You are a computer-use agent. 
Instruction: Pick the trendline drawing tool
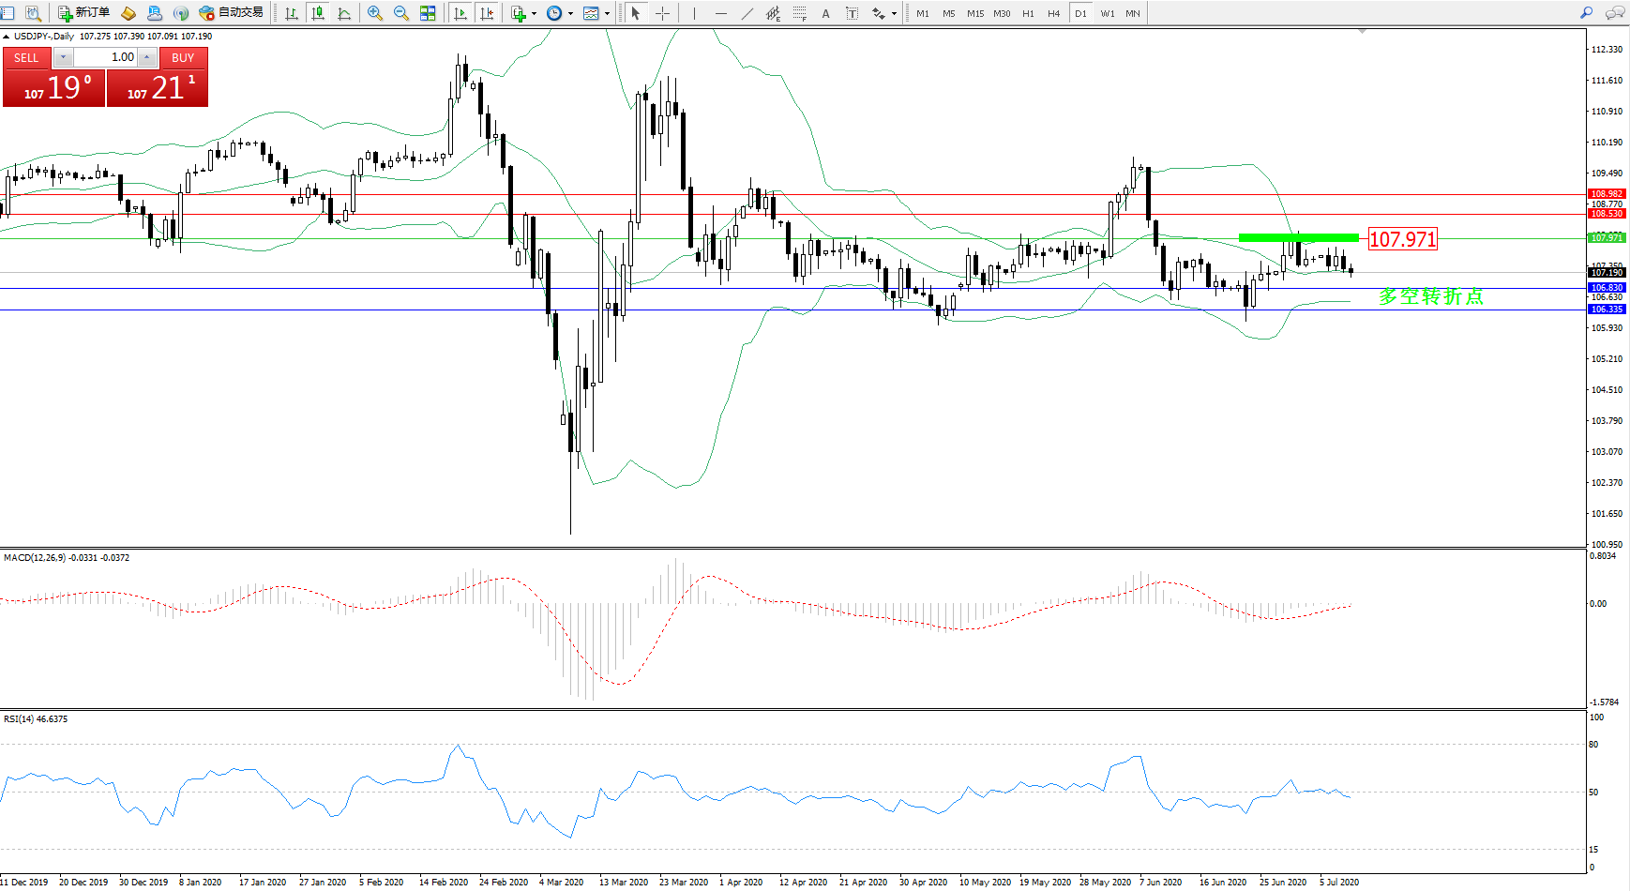(x=747, y=13)
